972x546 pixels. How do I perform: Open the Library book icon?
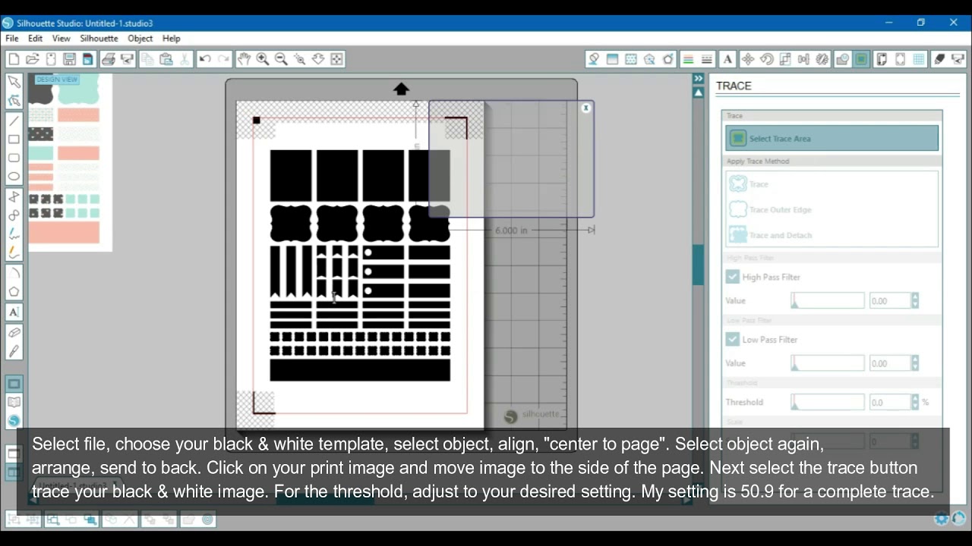point(14,403)
